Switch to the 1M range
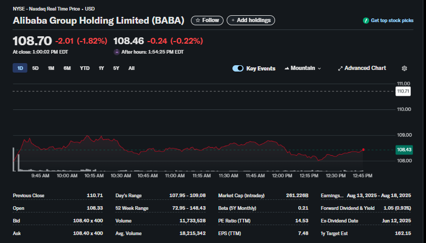The width and height of the screenshot is (426, 243). [51, 68]
